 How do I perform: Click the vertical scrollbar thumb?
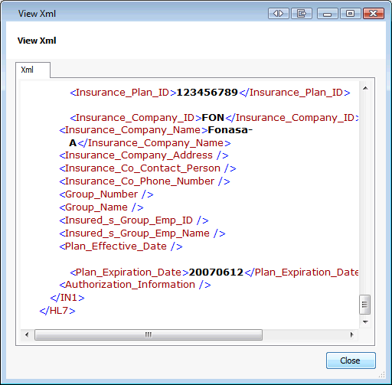point(365,305)
